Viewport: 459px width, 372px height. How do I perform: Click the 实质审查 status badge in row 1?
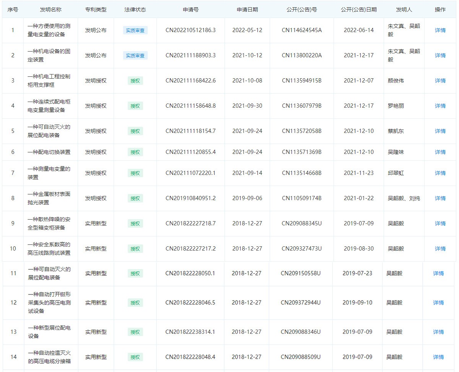click(135, 30)
